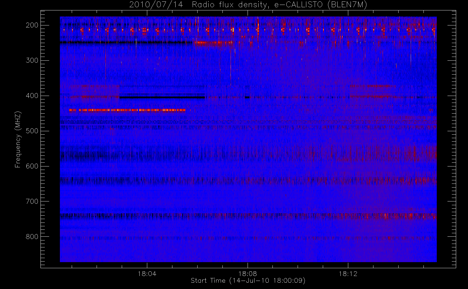Click the 18:12 time tick label
This screenshot has height=289, width=468.
pos(348,273)
